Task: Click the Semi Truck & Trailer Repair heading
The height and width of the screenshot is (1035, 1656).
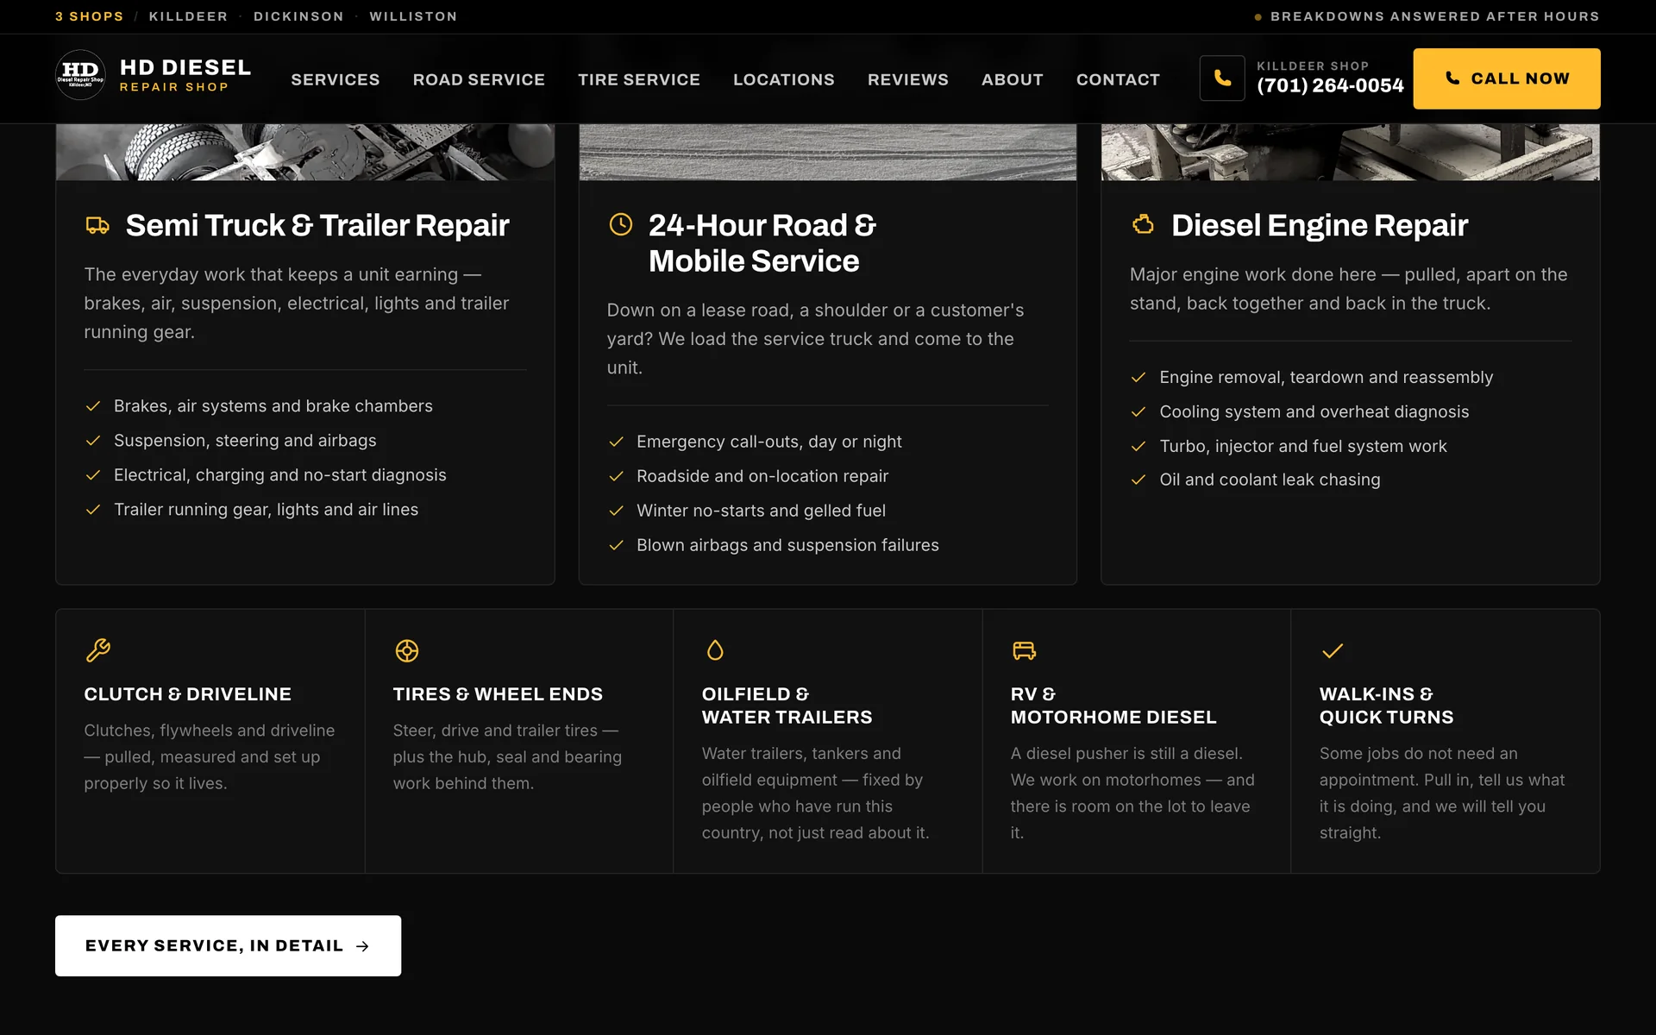Action: pyautogui.click(x=317, y=225)
